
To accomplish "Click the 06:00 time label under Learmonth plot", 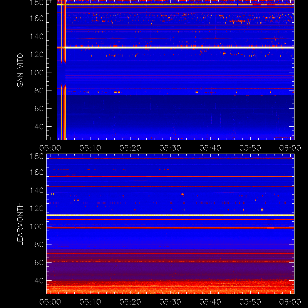I will 290,302.
